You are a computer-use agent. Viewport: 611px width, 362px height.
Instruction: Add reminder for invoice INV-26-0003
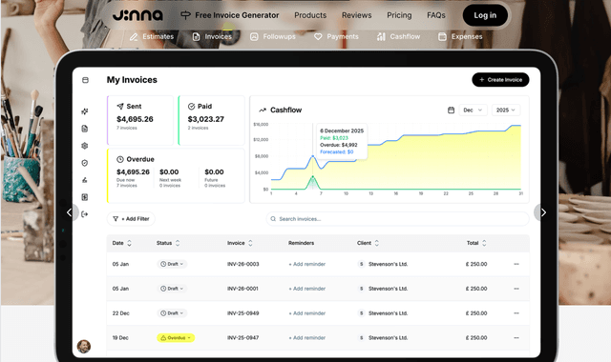tap(307, 264)
